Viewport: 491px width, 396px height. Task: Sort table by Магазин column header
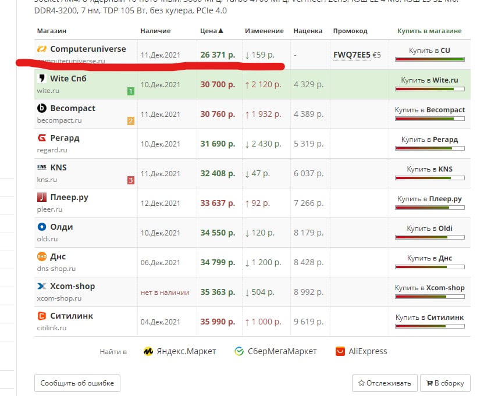pos(52,31)
